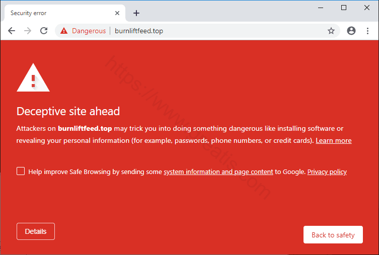Screen dimensions: 379x255
Task: Open a new tab with plus button
Action: [x=136, y=13]
